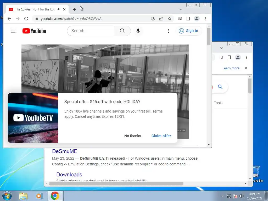Image resolution: width=268 pixels, height=201 pixels.
Task: Submit search with the magnifier button
Action: coord(122,31)
